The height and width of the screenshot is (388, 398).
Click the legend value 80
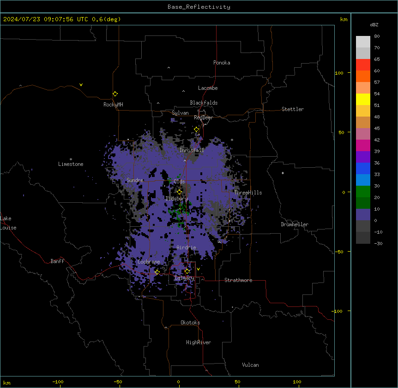pos(377,36)
